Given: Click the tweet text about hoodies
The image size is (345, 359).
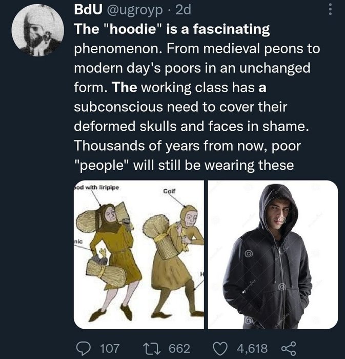Looking at the screenshot, I should pos(197,97).
